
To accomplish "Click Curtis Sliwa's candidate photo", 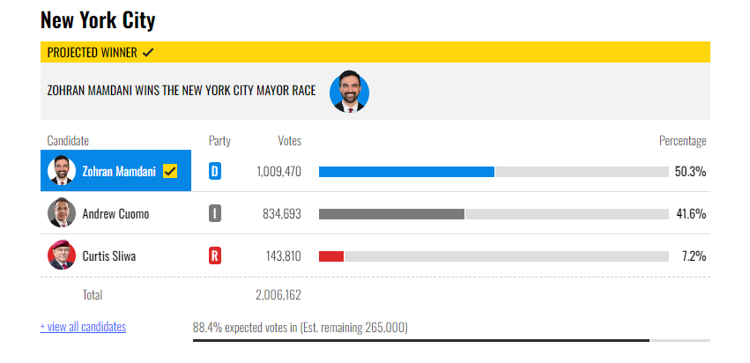I will pyautogui.click(x=60, y=256).
